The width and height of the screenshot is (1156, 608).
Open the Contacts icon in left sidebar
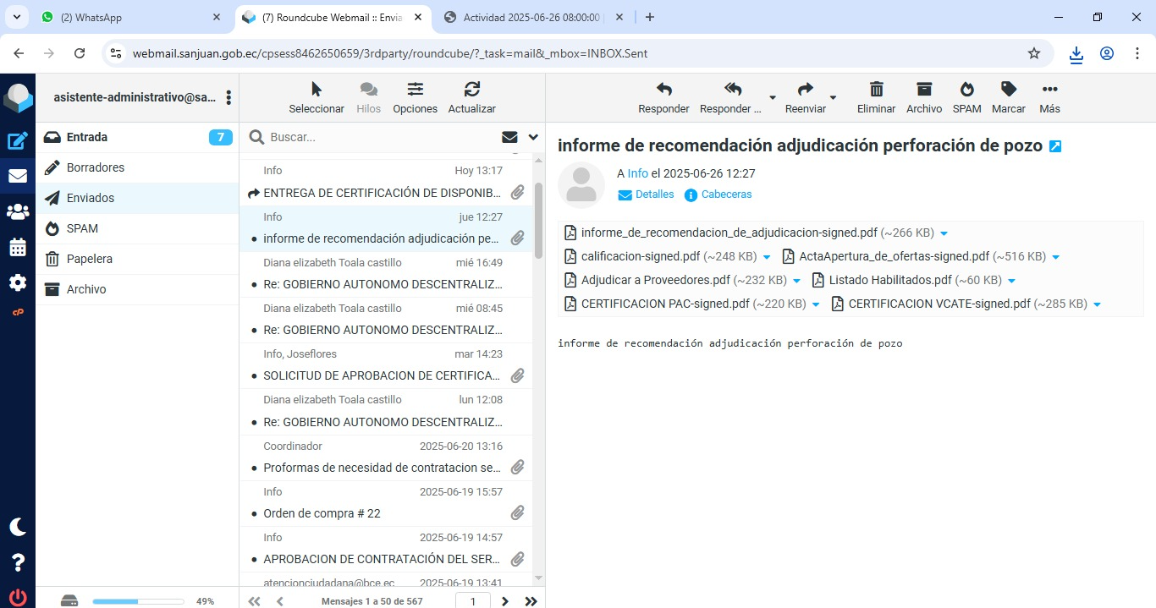coord(18,212)
